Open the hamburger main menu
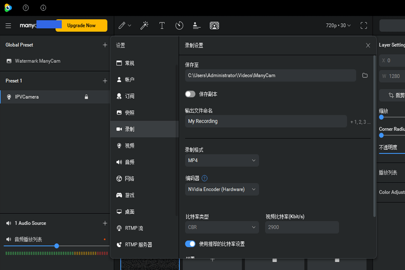This screenshot has height=270, width=405. pos(8,25)
